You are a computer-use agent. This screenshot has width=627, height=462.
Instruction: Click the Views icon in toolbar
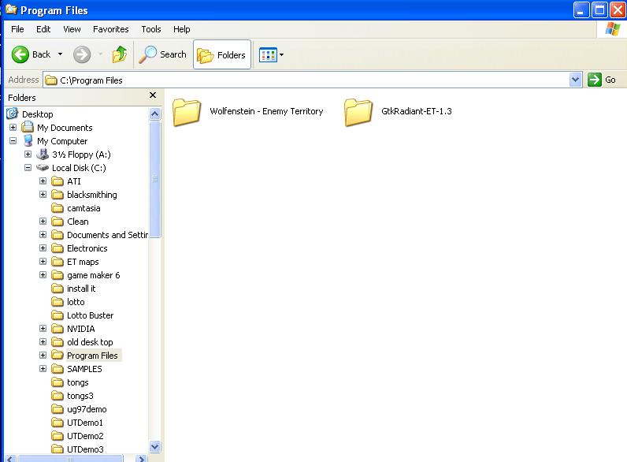(269, 55)
